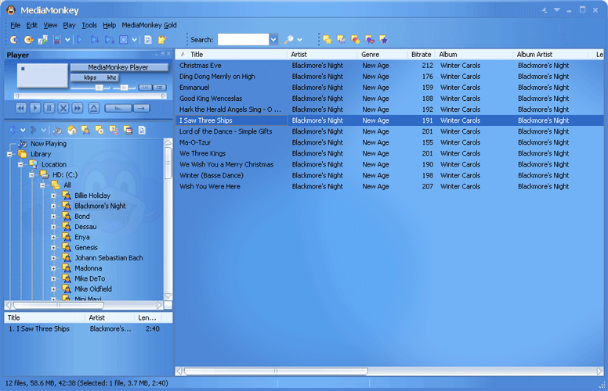
Task: Click the second disc icon in main toolbar
Action: click(28, 39)
